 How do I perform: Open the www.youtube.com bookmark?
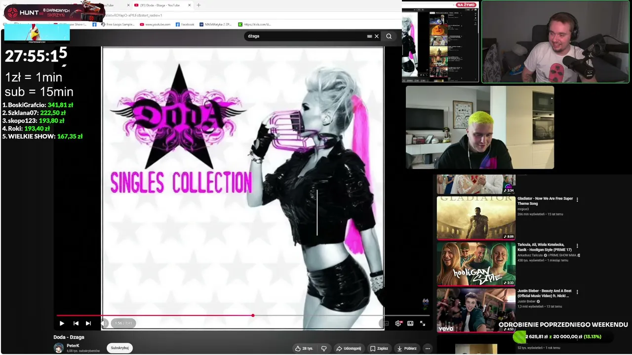point(155,24)
